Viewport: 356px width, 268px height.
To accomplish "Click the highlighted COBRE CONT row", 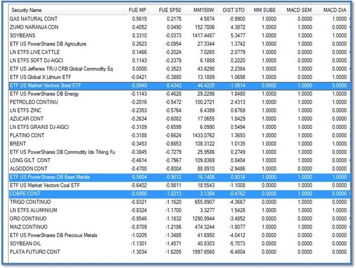I will tap(179, 194).
